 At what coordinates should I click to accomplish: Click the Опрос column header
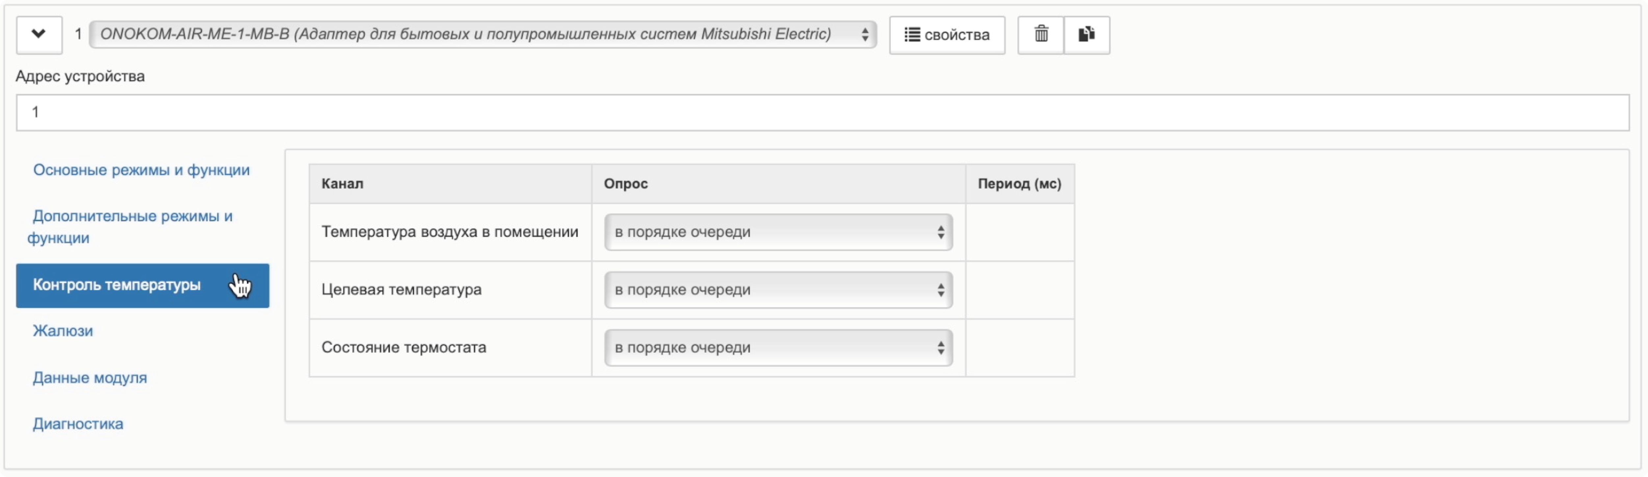tap(626, 184)
